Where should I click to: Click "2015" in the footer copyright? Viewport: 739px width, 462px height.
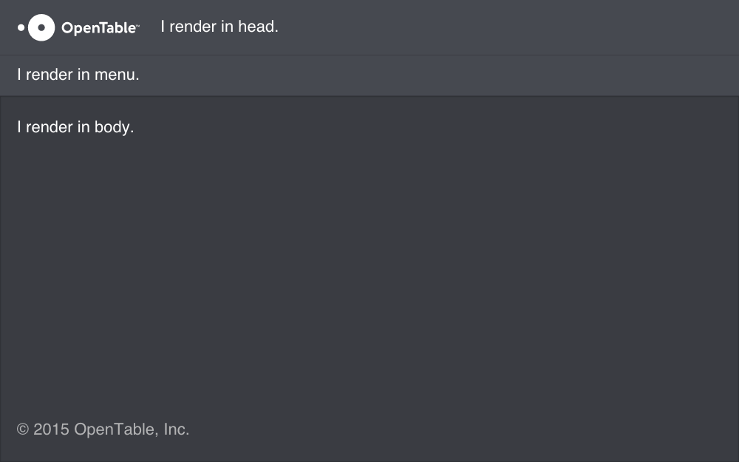[x=51, y=429]
